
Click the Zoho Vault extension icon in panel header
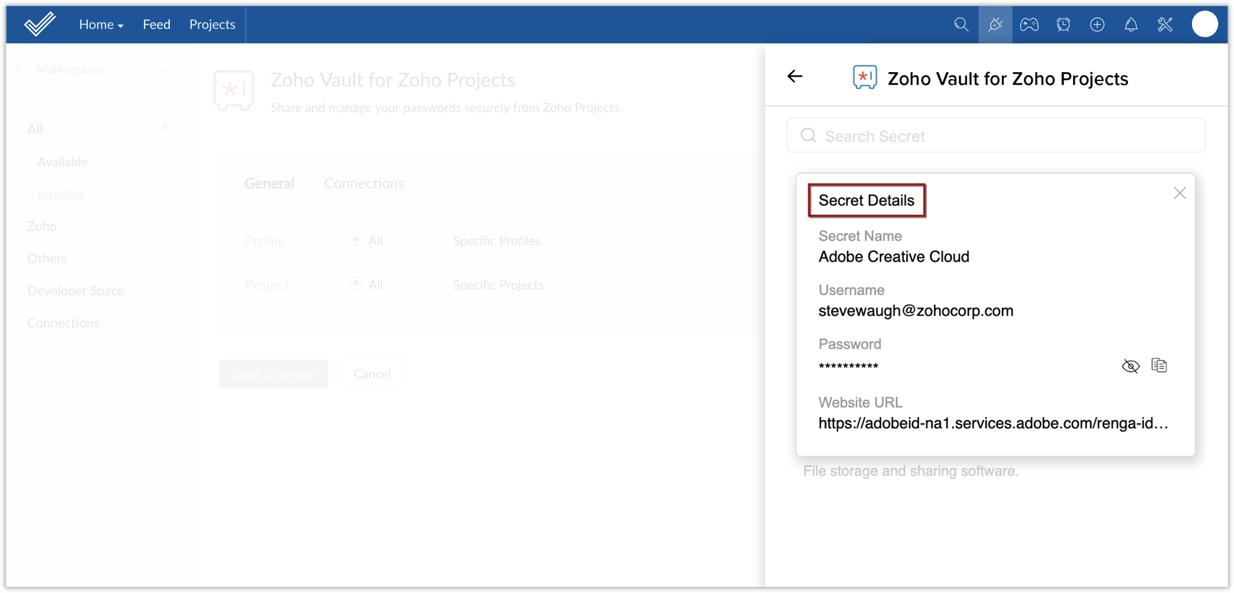pos(864,78)
